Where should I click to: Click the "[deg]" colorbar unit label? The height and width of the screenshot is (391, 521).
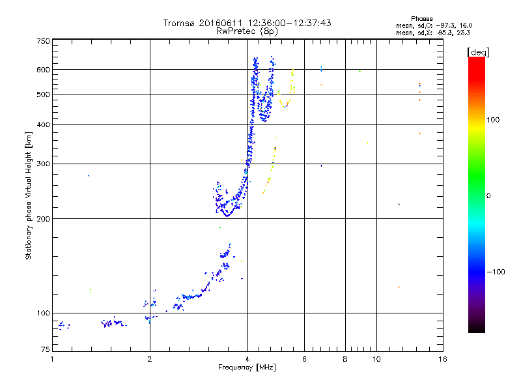[478, 52]
